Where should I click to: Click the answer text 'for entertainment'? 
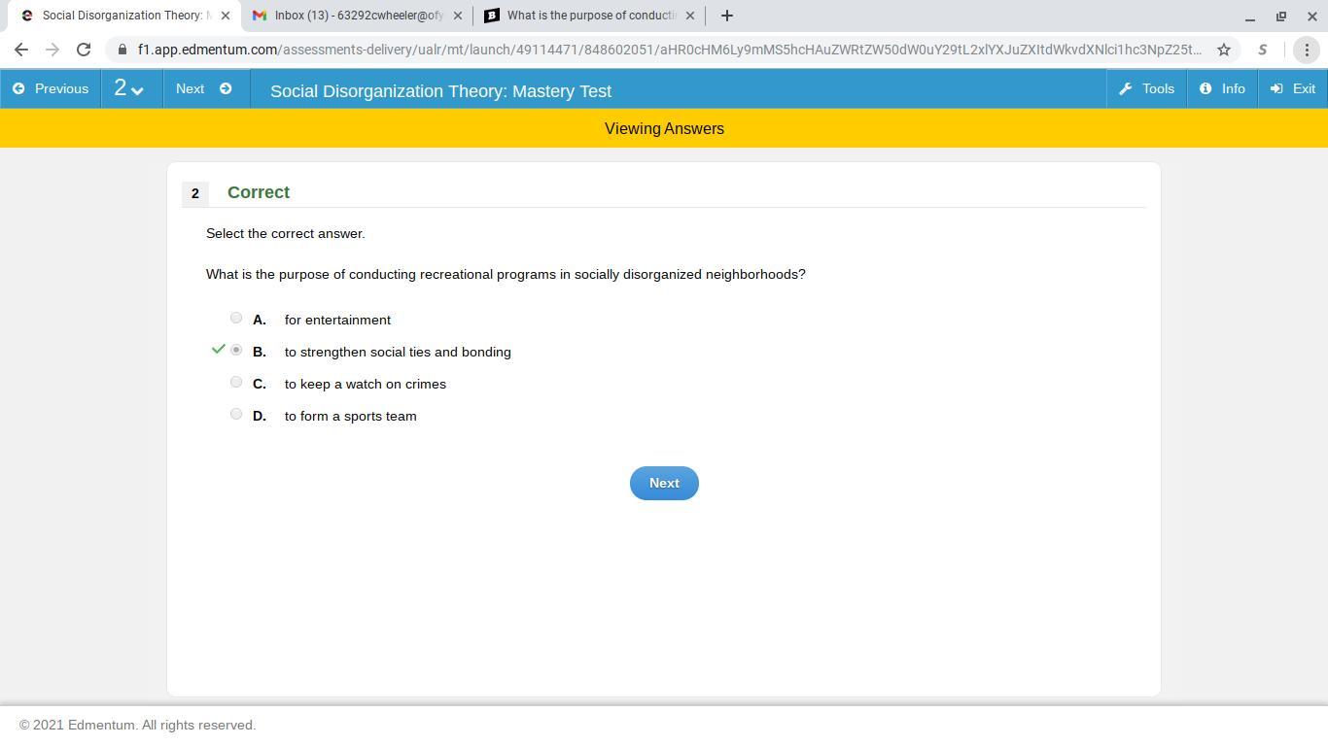coord(337,320)
